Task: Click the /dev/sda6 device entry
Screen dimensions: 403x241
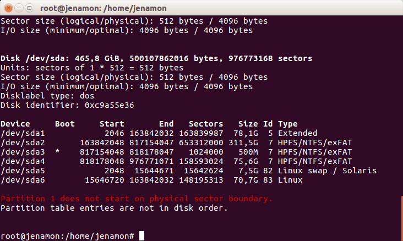Action: 23,180
